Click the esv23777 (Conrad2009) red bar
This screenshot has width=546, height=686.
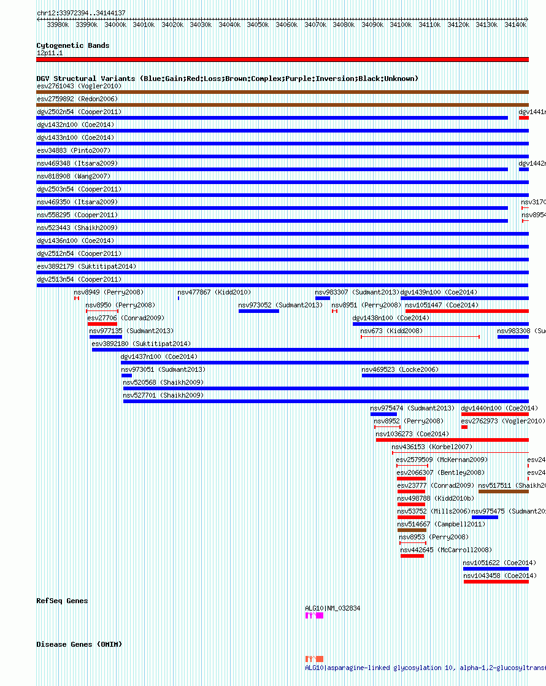point(411,491)
